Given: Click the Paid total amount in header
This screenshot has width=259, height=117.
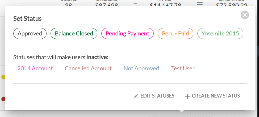Looking at the screenshot, I should 165,5.
